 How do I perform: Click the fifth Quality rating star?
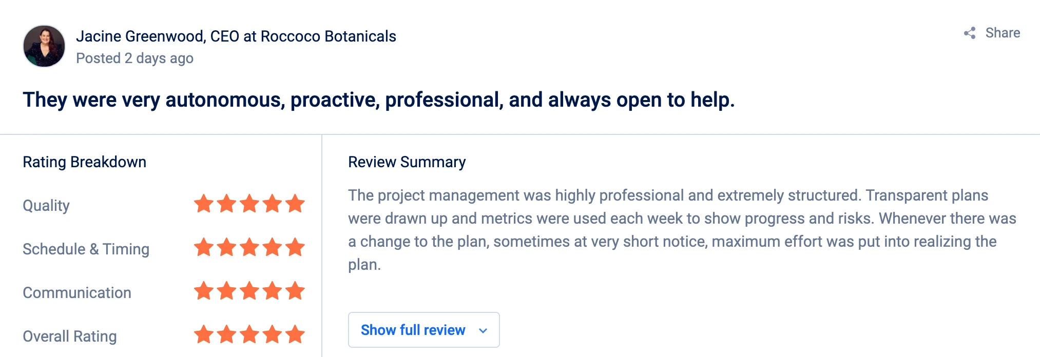pos(295,204)
